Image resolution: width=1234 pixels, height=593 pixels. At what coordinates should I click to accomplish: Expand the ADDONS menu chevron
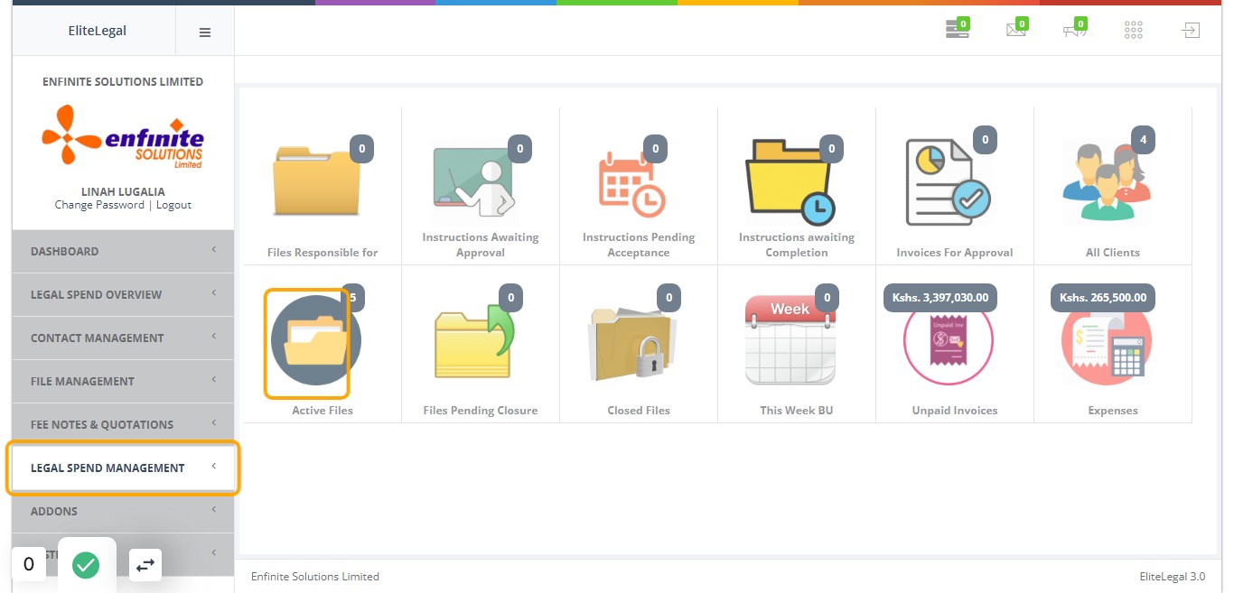coord(214,510)
